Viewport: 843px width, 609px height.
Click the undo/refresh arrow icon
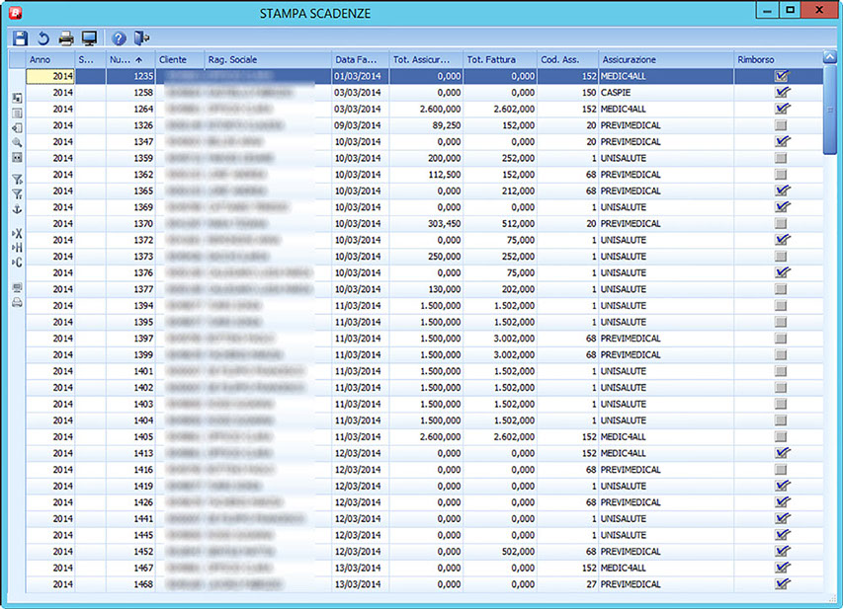tap(42, 38)
